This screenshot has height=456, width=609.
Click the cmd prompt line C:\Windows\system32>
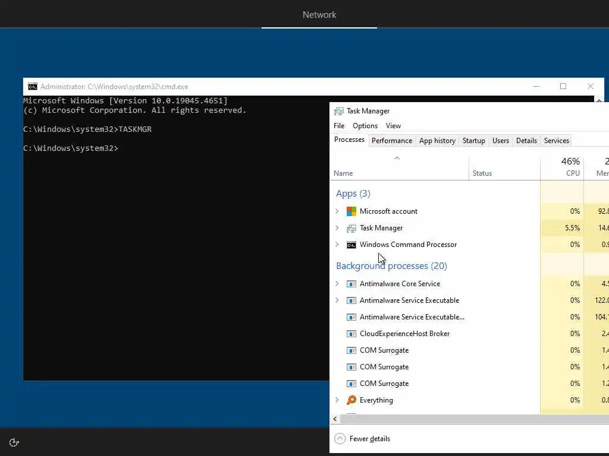[71, 148]
